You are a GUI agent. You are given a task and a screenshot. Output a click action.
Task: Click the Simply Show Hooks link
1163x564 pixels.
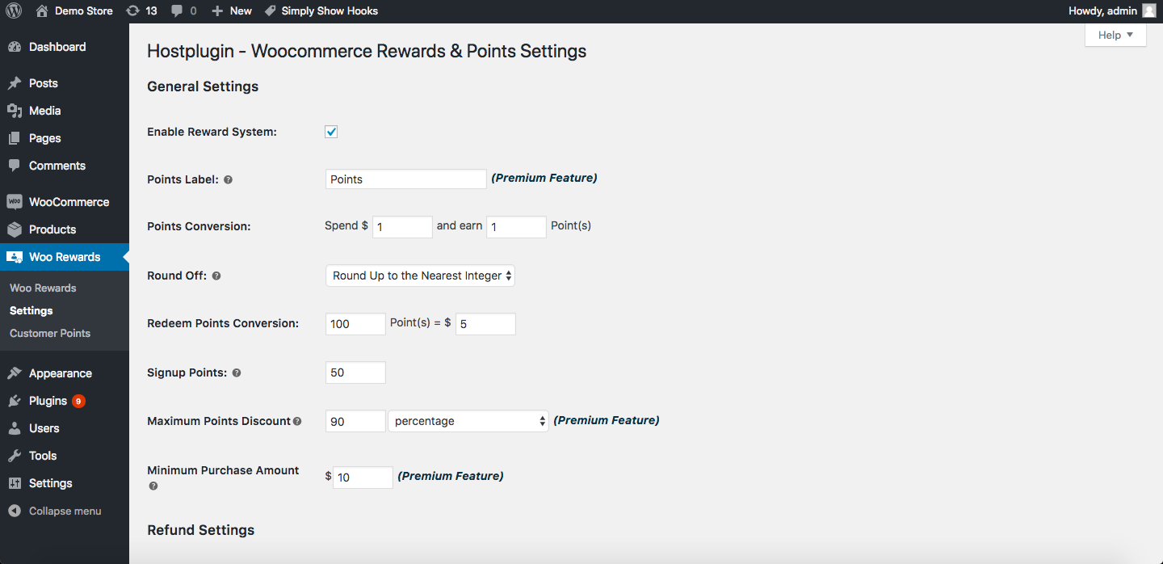point(329,11)
